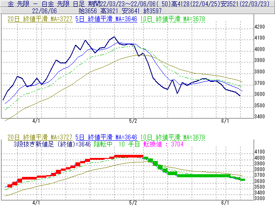The height and width of the screenshot is (209, 275).
Task: Click the 6/1 date label under the upper chart
Action: 225,121
